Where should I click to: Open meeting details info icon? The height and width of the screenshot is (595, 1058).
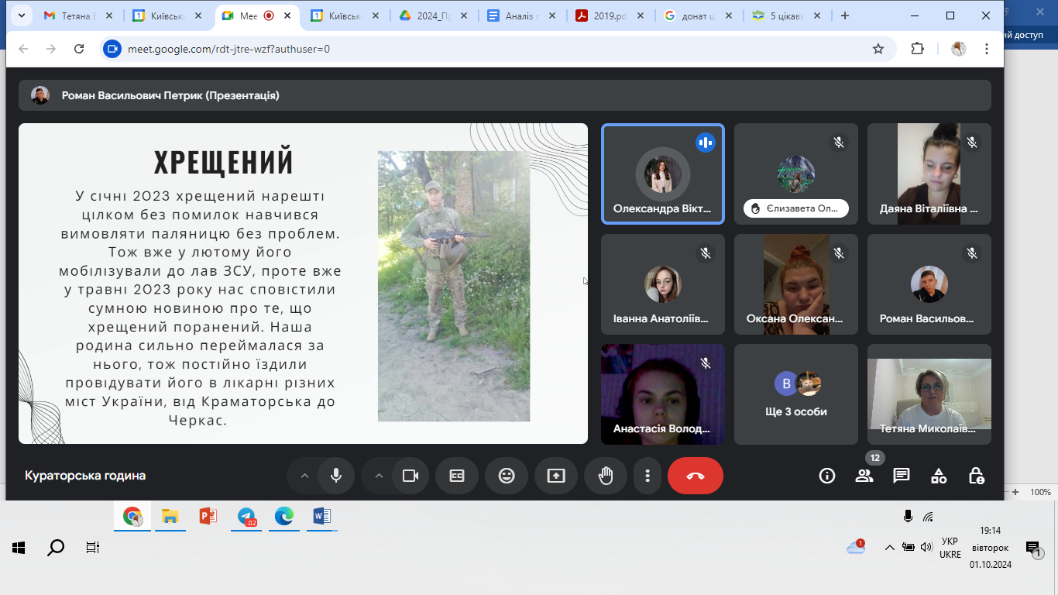click(x=827, y=476)
